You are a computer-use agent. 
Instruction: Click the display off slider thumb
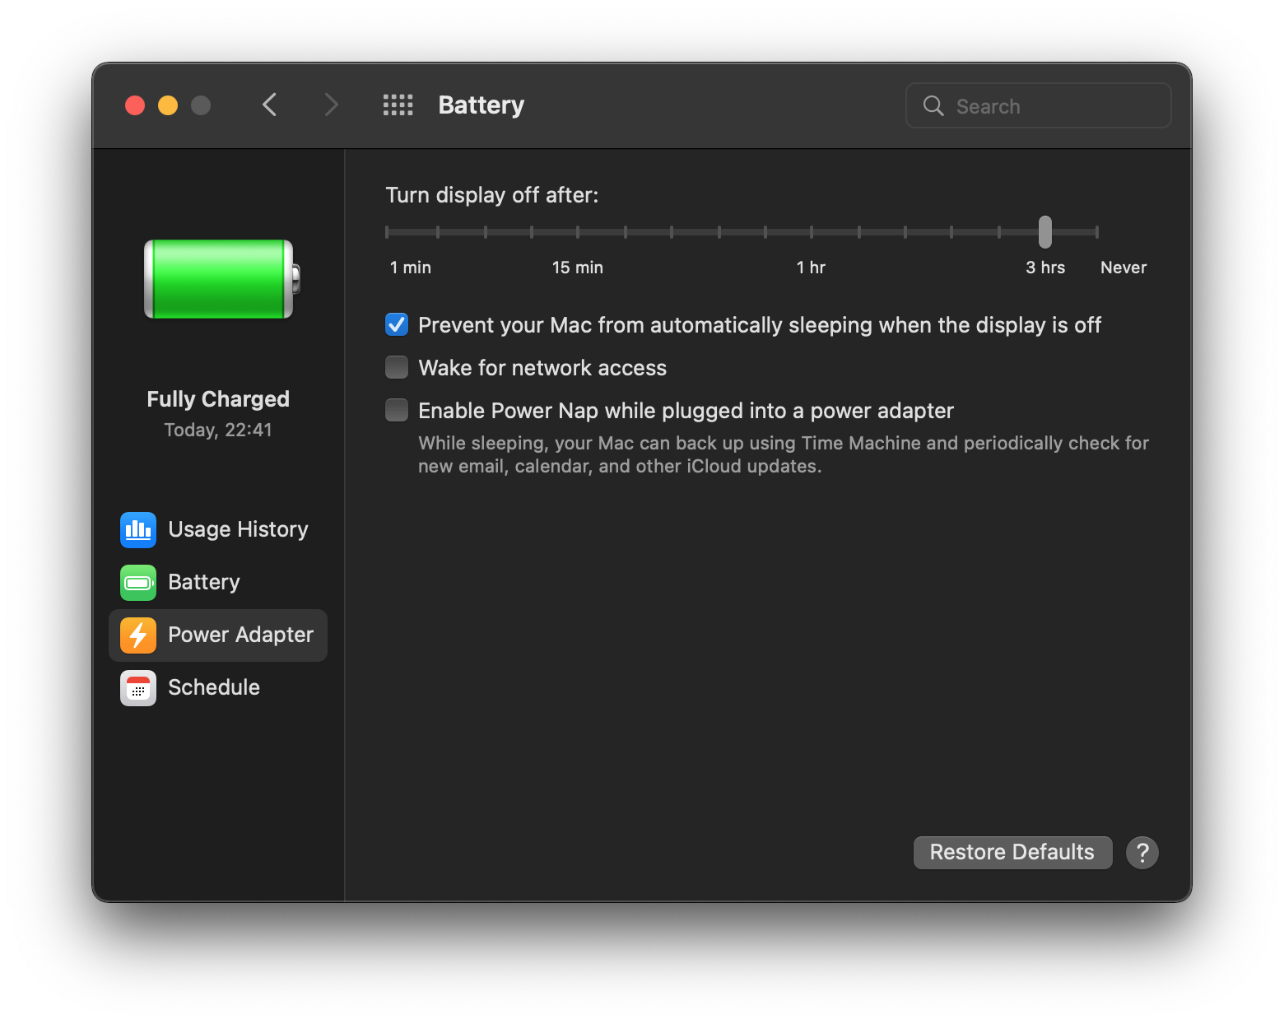point(1045,232)
